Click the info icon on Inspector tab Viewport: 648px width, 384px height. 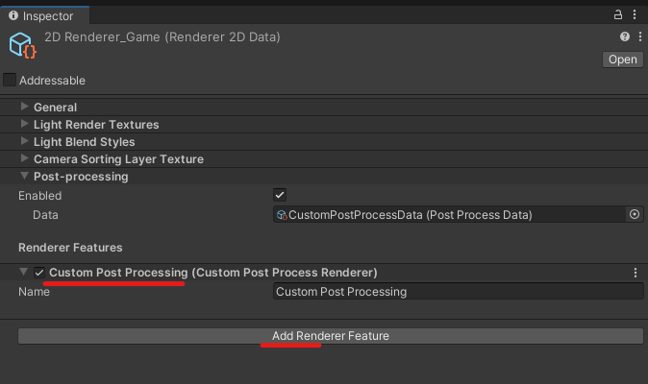[13, 15]
